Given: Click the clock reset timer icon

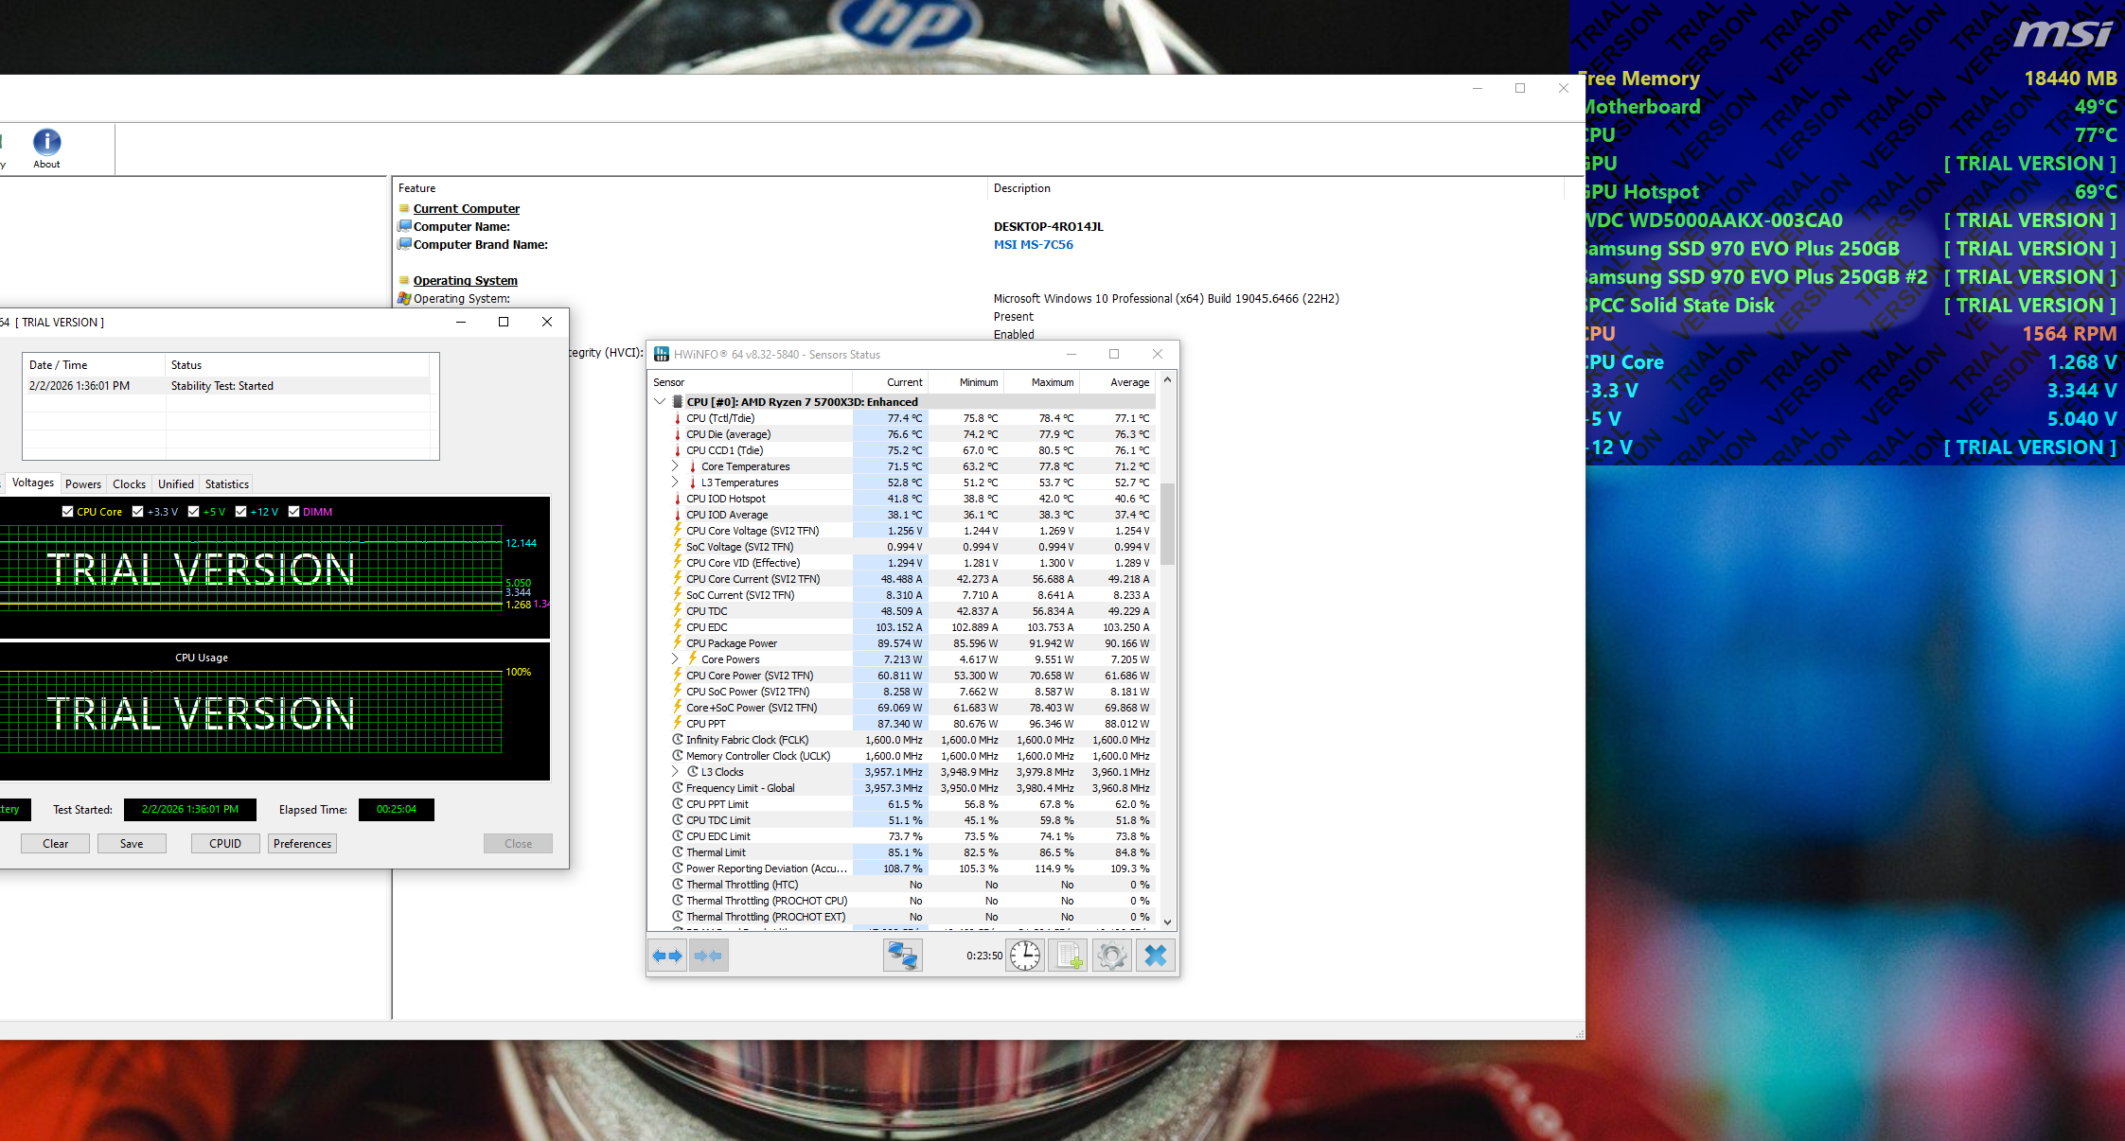Looking at the screenshot, I should tap(1024, 956).
